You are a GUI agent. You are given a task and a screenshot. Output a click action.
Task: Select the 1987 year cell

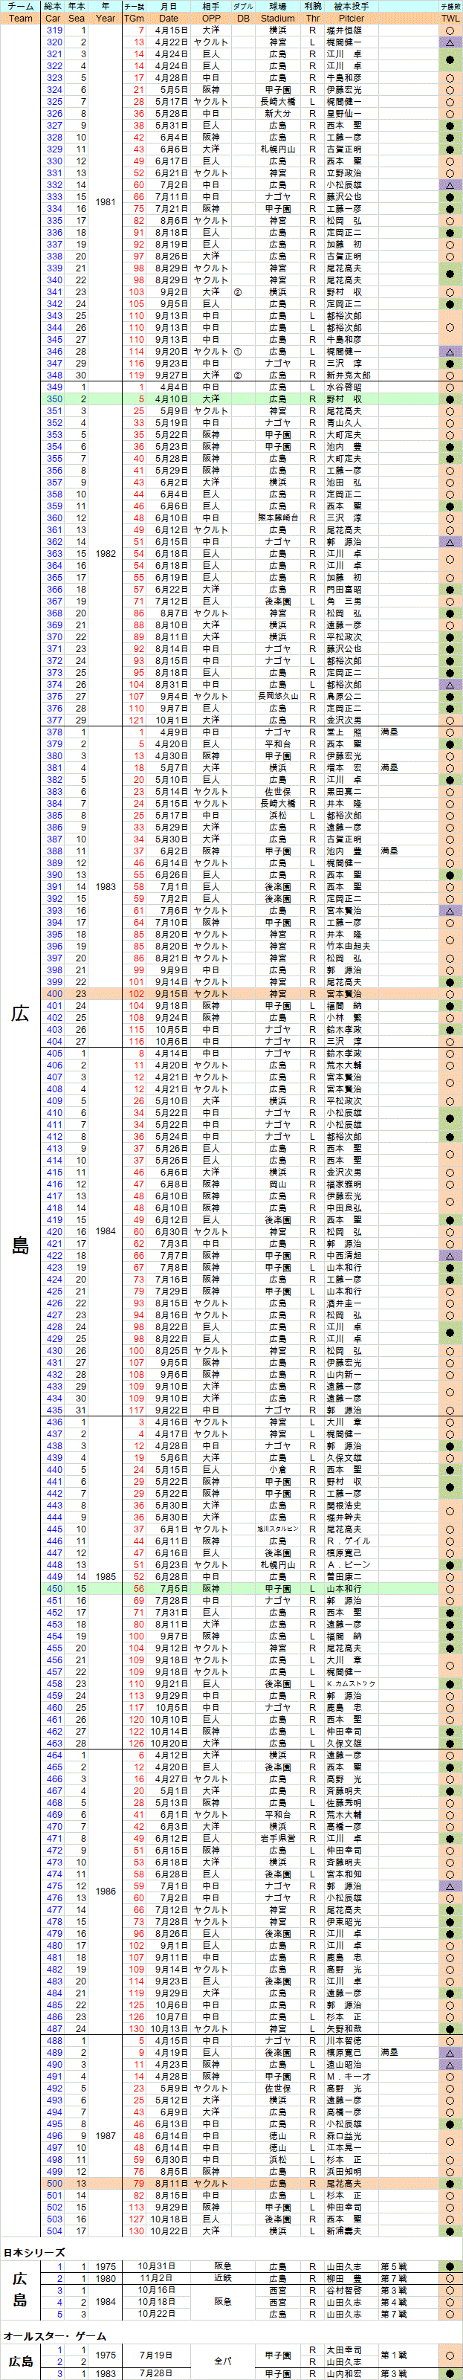pos(106,2135)
